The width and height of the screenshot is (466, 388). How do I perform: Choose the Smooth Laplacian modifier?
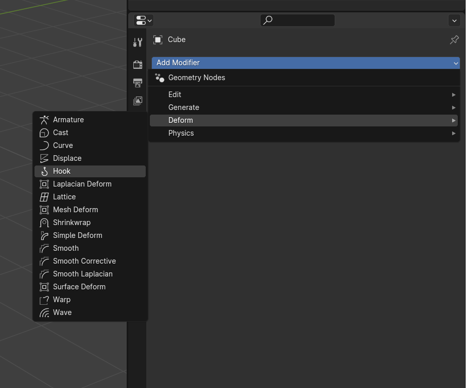click(x=90, y=274)
